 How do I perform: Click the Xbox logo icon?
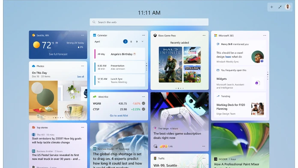[x=155, y=36]
